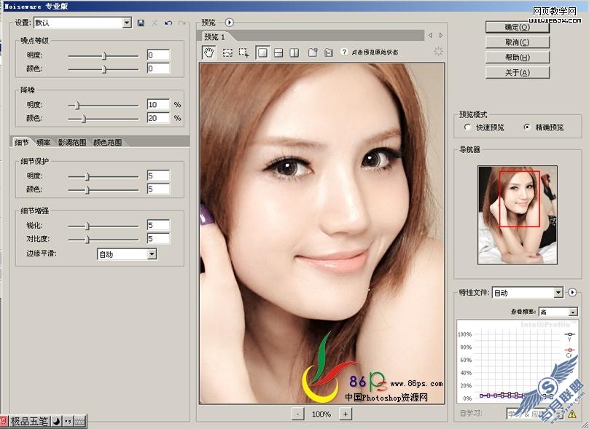Click the 帮助(H) button
The image size is (589, 429).
[518, 57]
